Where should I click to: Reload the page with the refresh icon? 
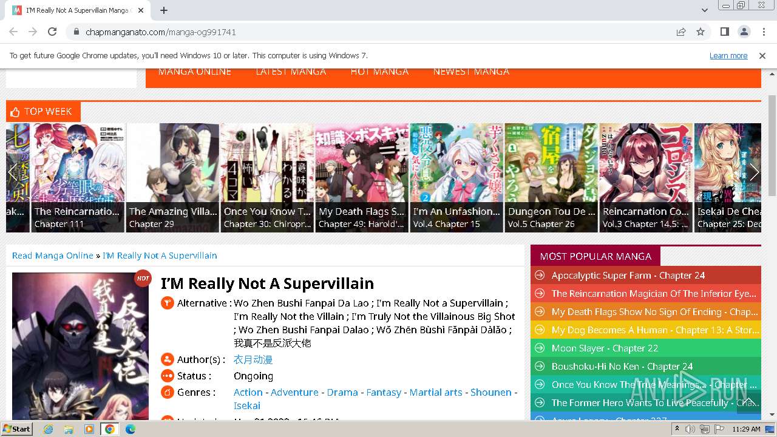pyautogui.click(x=52, y=32)
